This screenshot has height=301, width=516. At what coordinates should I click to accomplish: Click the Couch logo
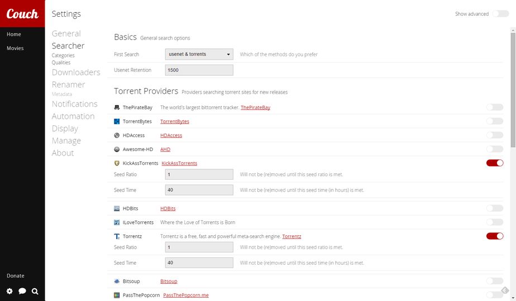pyautogui.click(x=22, y=13)
